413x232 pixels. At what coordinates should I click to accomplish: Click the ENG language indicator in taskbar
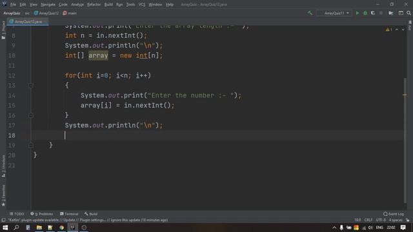click(x=379, y=227)
